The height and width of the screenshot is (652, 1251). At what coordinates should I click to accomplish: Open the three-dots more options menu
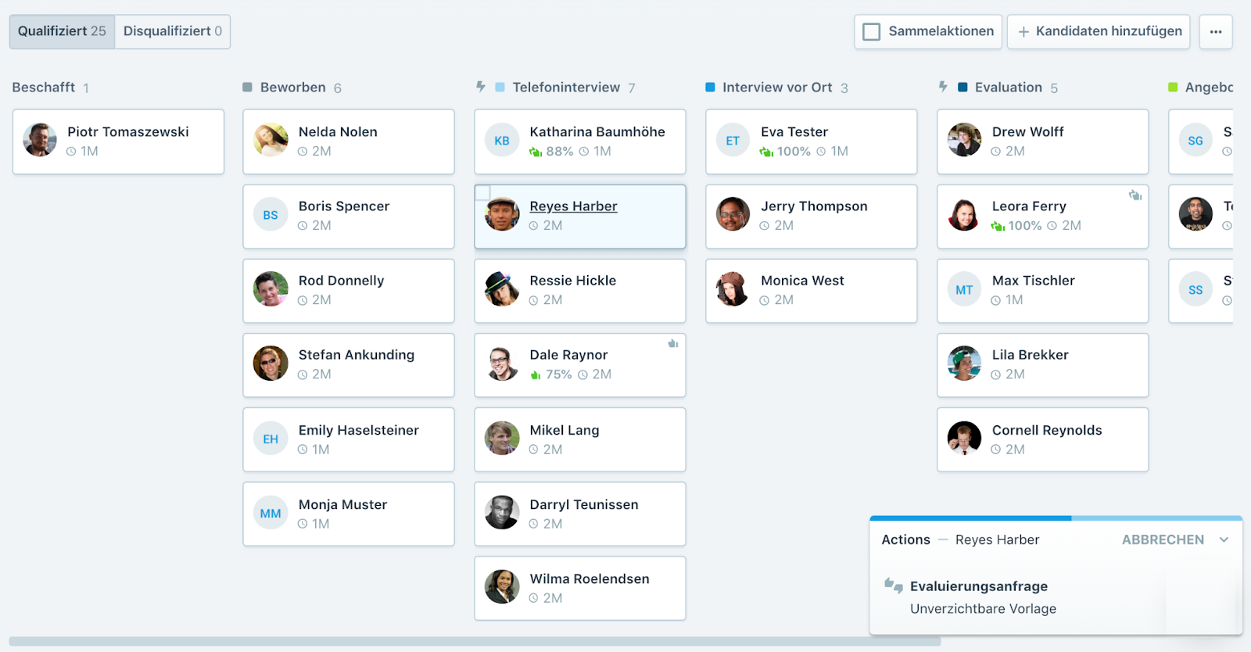1215,32
